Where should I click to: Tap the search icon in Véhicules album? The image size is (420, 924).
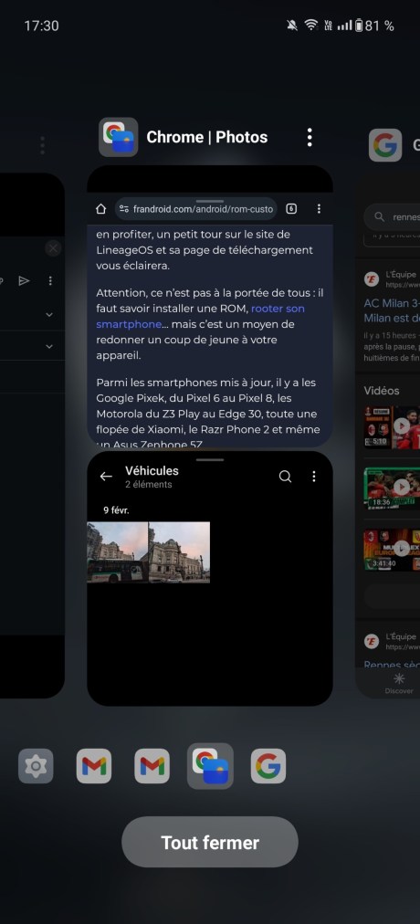(285, 477)
